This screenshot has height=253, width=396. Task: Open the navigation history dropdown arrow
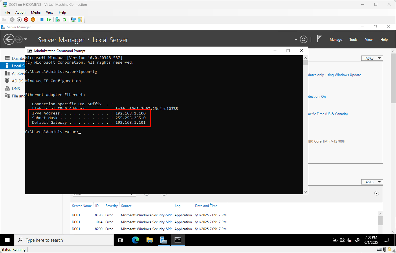pos(26,39)
